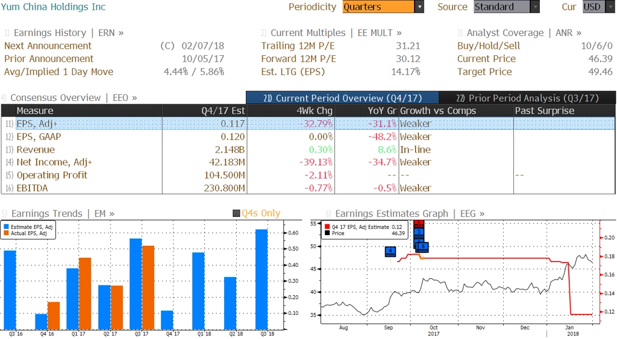Click Avg/Implied 1 Day Move value
617x339 pixels.
click(194, 72)
